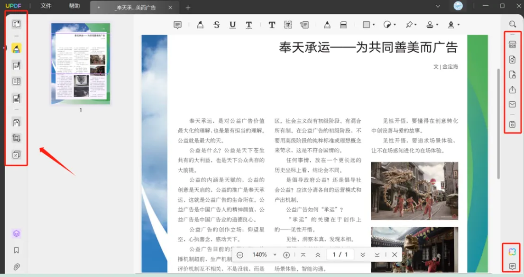
Task: Go to the previous page
Action: click(x=318, y=255)
